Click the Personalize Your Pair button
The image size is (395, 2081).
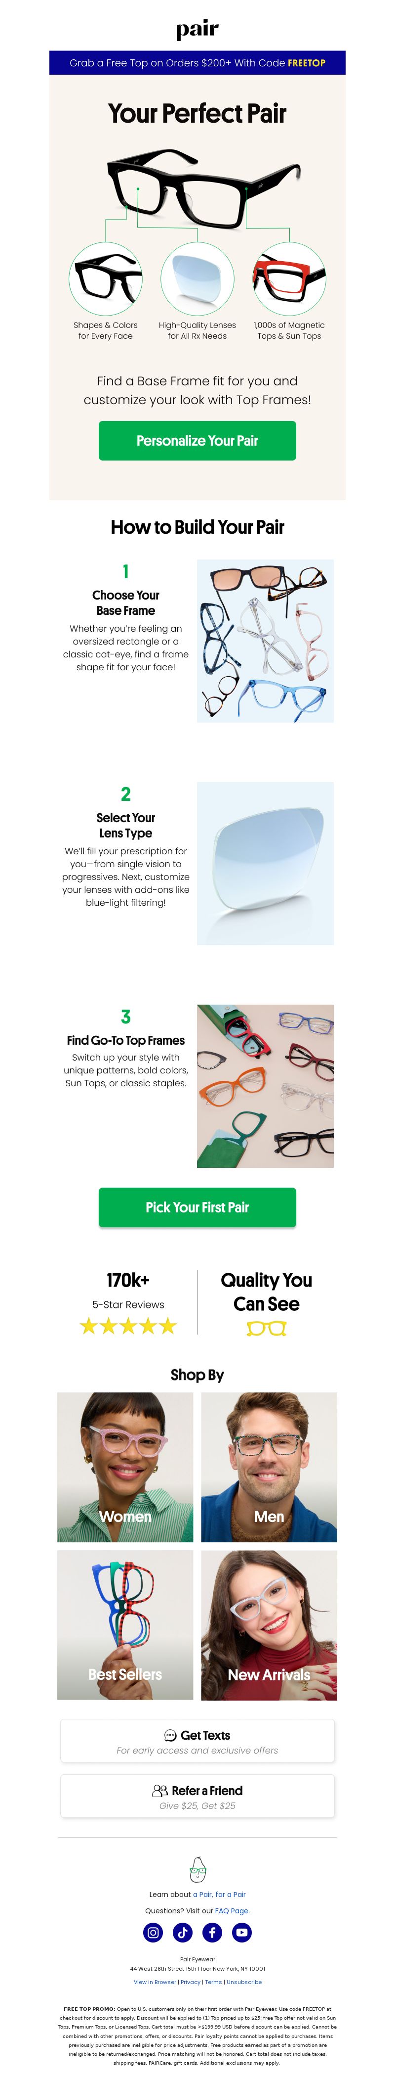coord(197,440)
